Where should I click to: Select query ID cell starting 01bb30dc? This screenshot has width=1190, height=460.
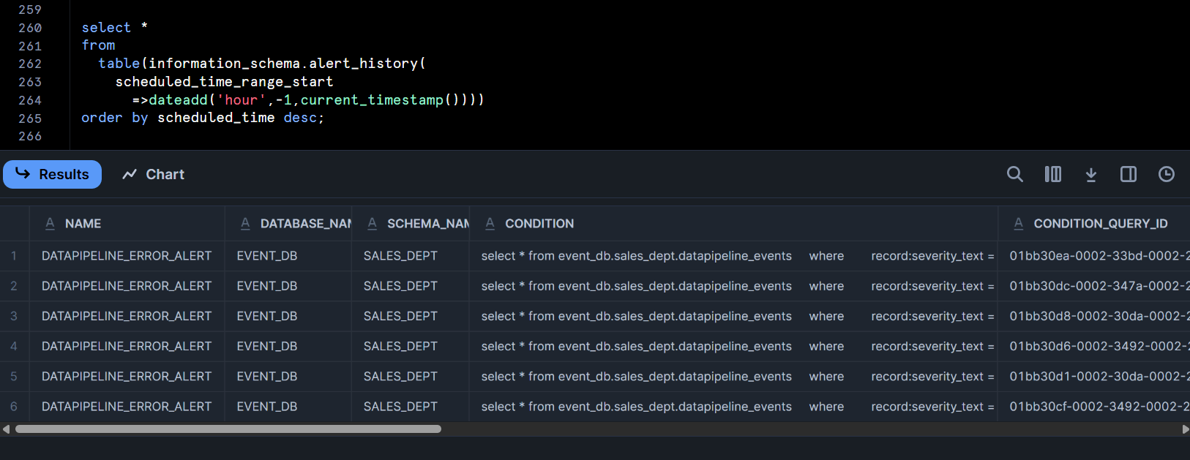tap(1094, 286)
